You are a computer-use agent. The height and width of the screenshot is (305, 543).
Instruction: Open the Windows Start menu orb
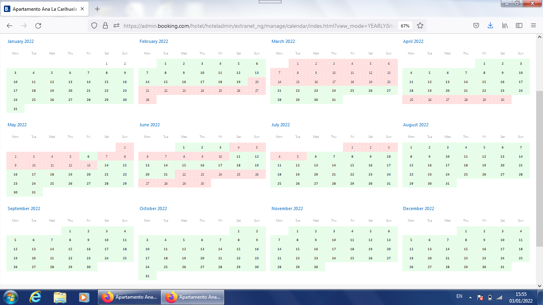click(x=11, y=297)
